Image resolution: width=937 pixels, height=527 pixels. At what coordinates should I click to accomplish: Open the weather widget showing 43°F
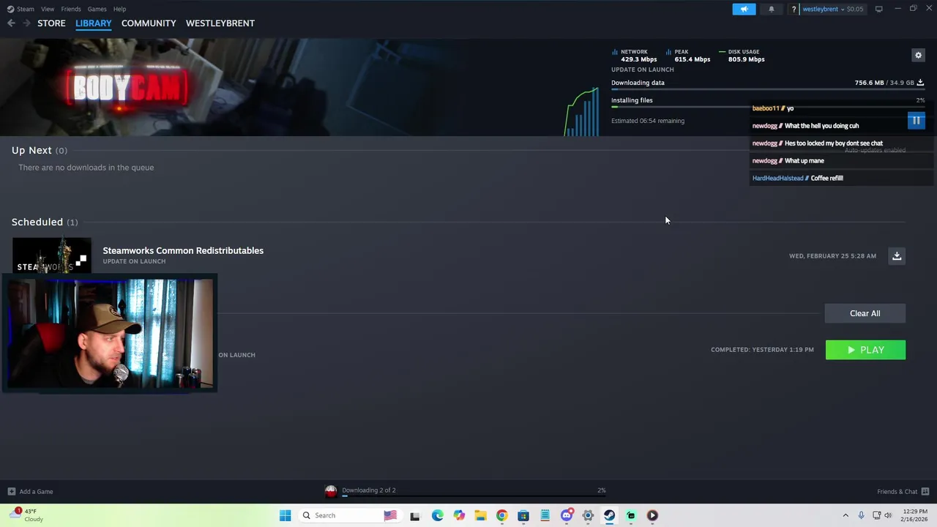(x=28, y=515)
